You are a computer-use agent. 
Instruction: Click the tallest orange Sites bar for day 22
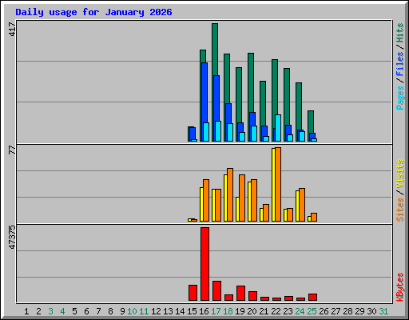278,185
